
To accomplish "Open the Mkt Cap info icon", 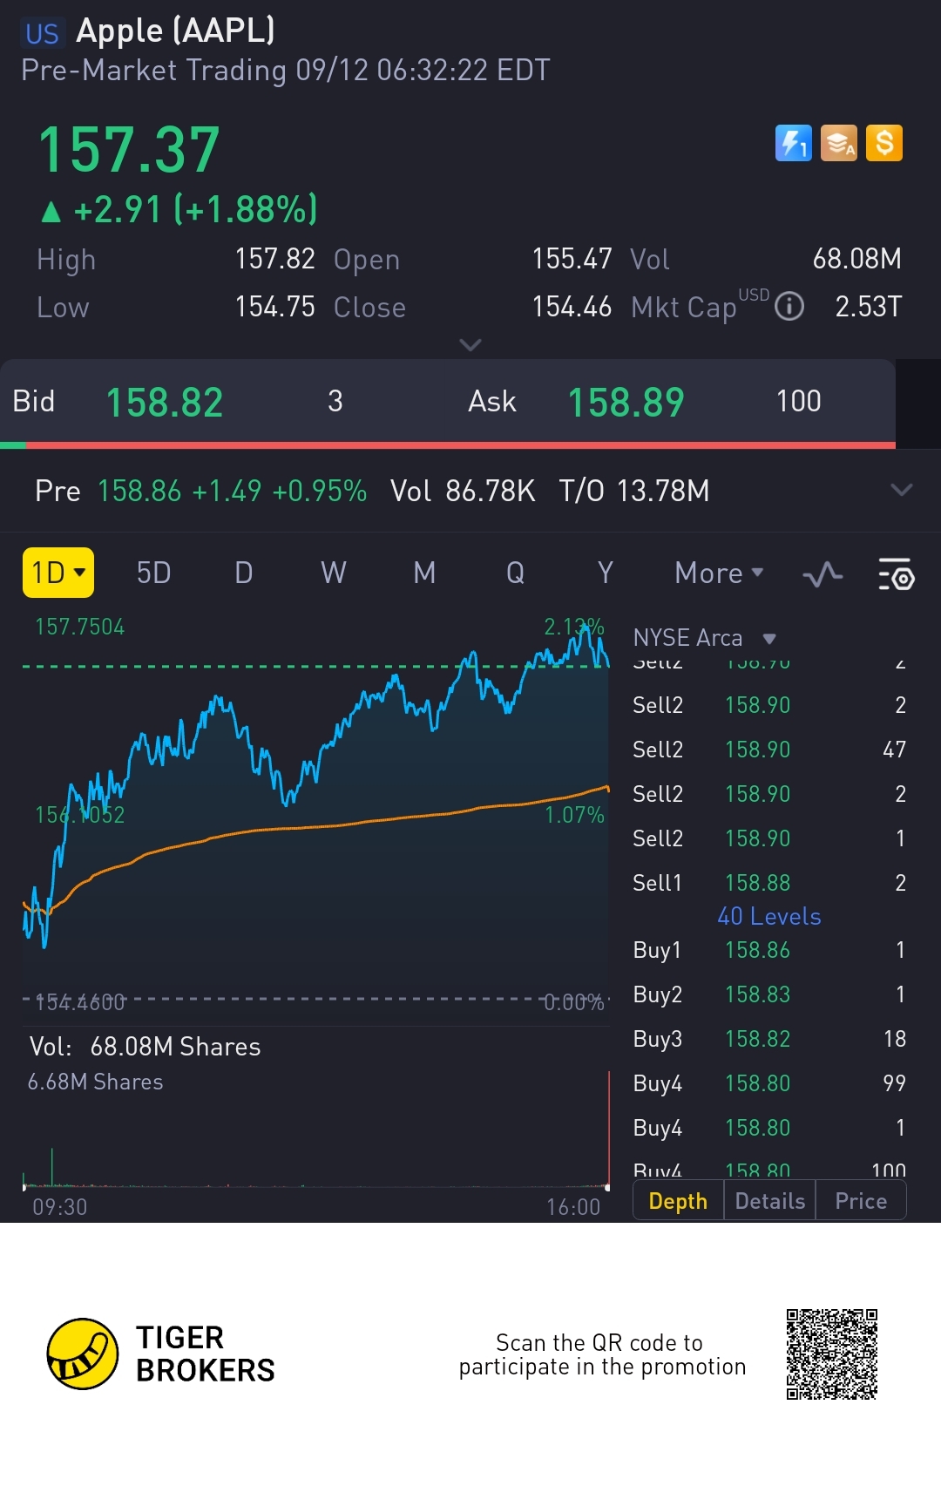I will tap(789, 307).
